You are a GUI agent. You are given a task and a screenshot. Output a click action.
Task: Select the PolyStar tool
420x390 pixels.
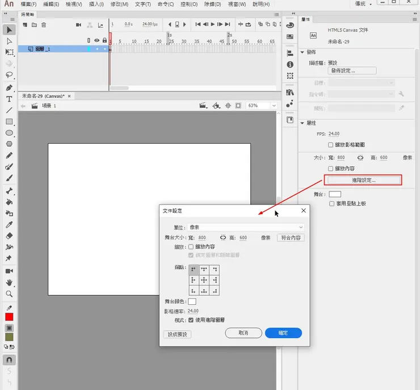click(x=9, y=144)
